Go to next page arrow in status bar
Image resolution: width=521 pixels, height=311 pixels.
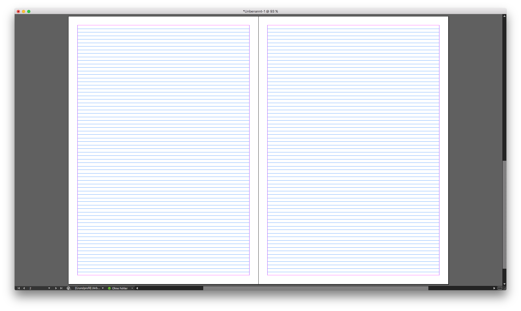point(56,288)
